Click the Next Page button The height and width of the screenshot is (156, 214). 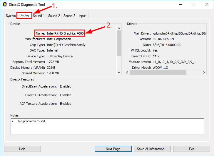113,149
